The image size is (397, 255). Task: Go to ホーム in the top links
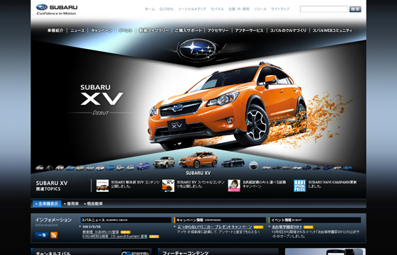150,8
